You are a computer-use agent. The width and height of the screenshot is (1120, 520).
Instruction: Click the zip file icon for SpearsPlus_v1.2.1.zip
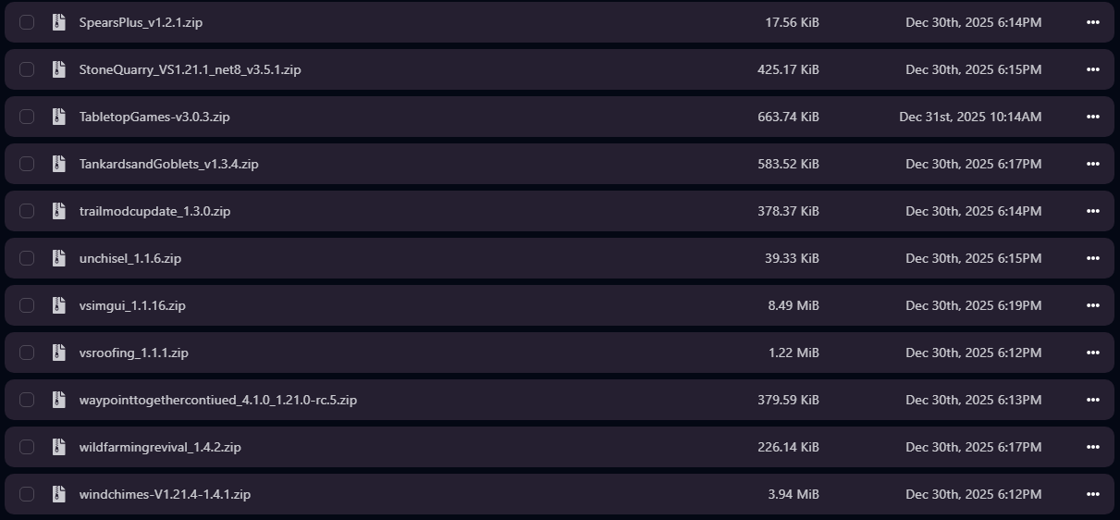click(x=59, y=22)
